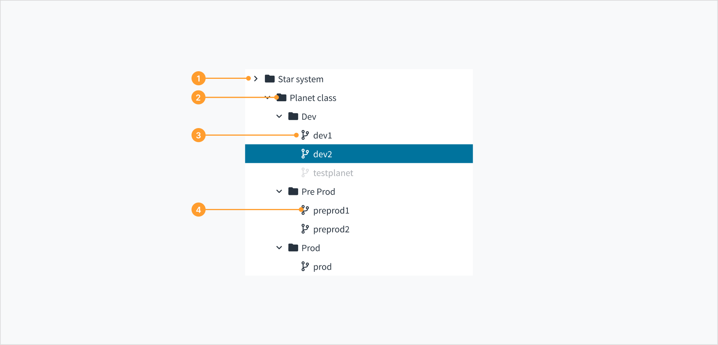
Task: Expand the Star system folder chevron
Action: pos(256,79)
